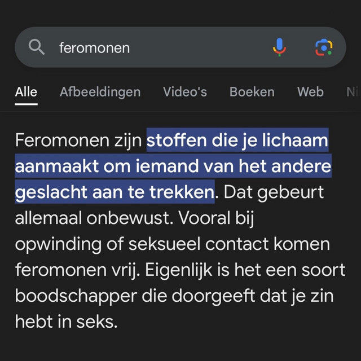361x361 pixels.
Task: Click the magnifying glass search icon
Action: coord(36,48)
